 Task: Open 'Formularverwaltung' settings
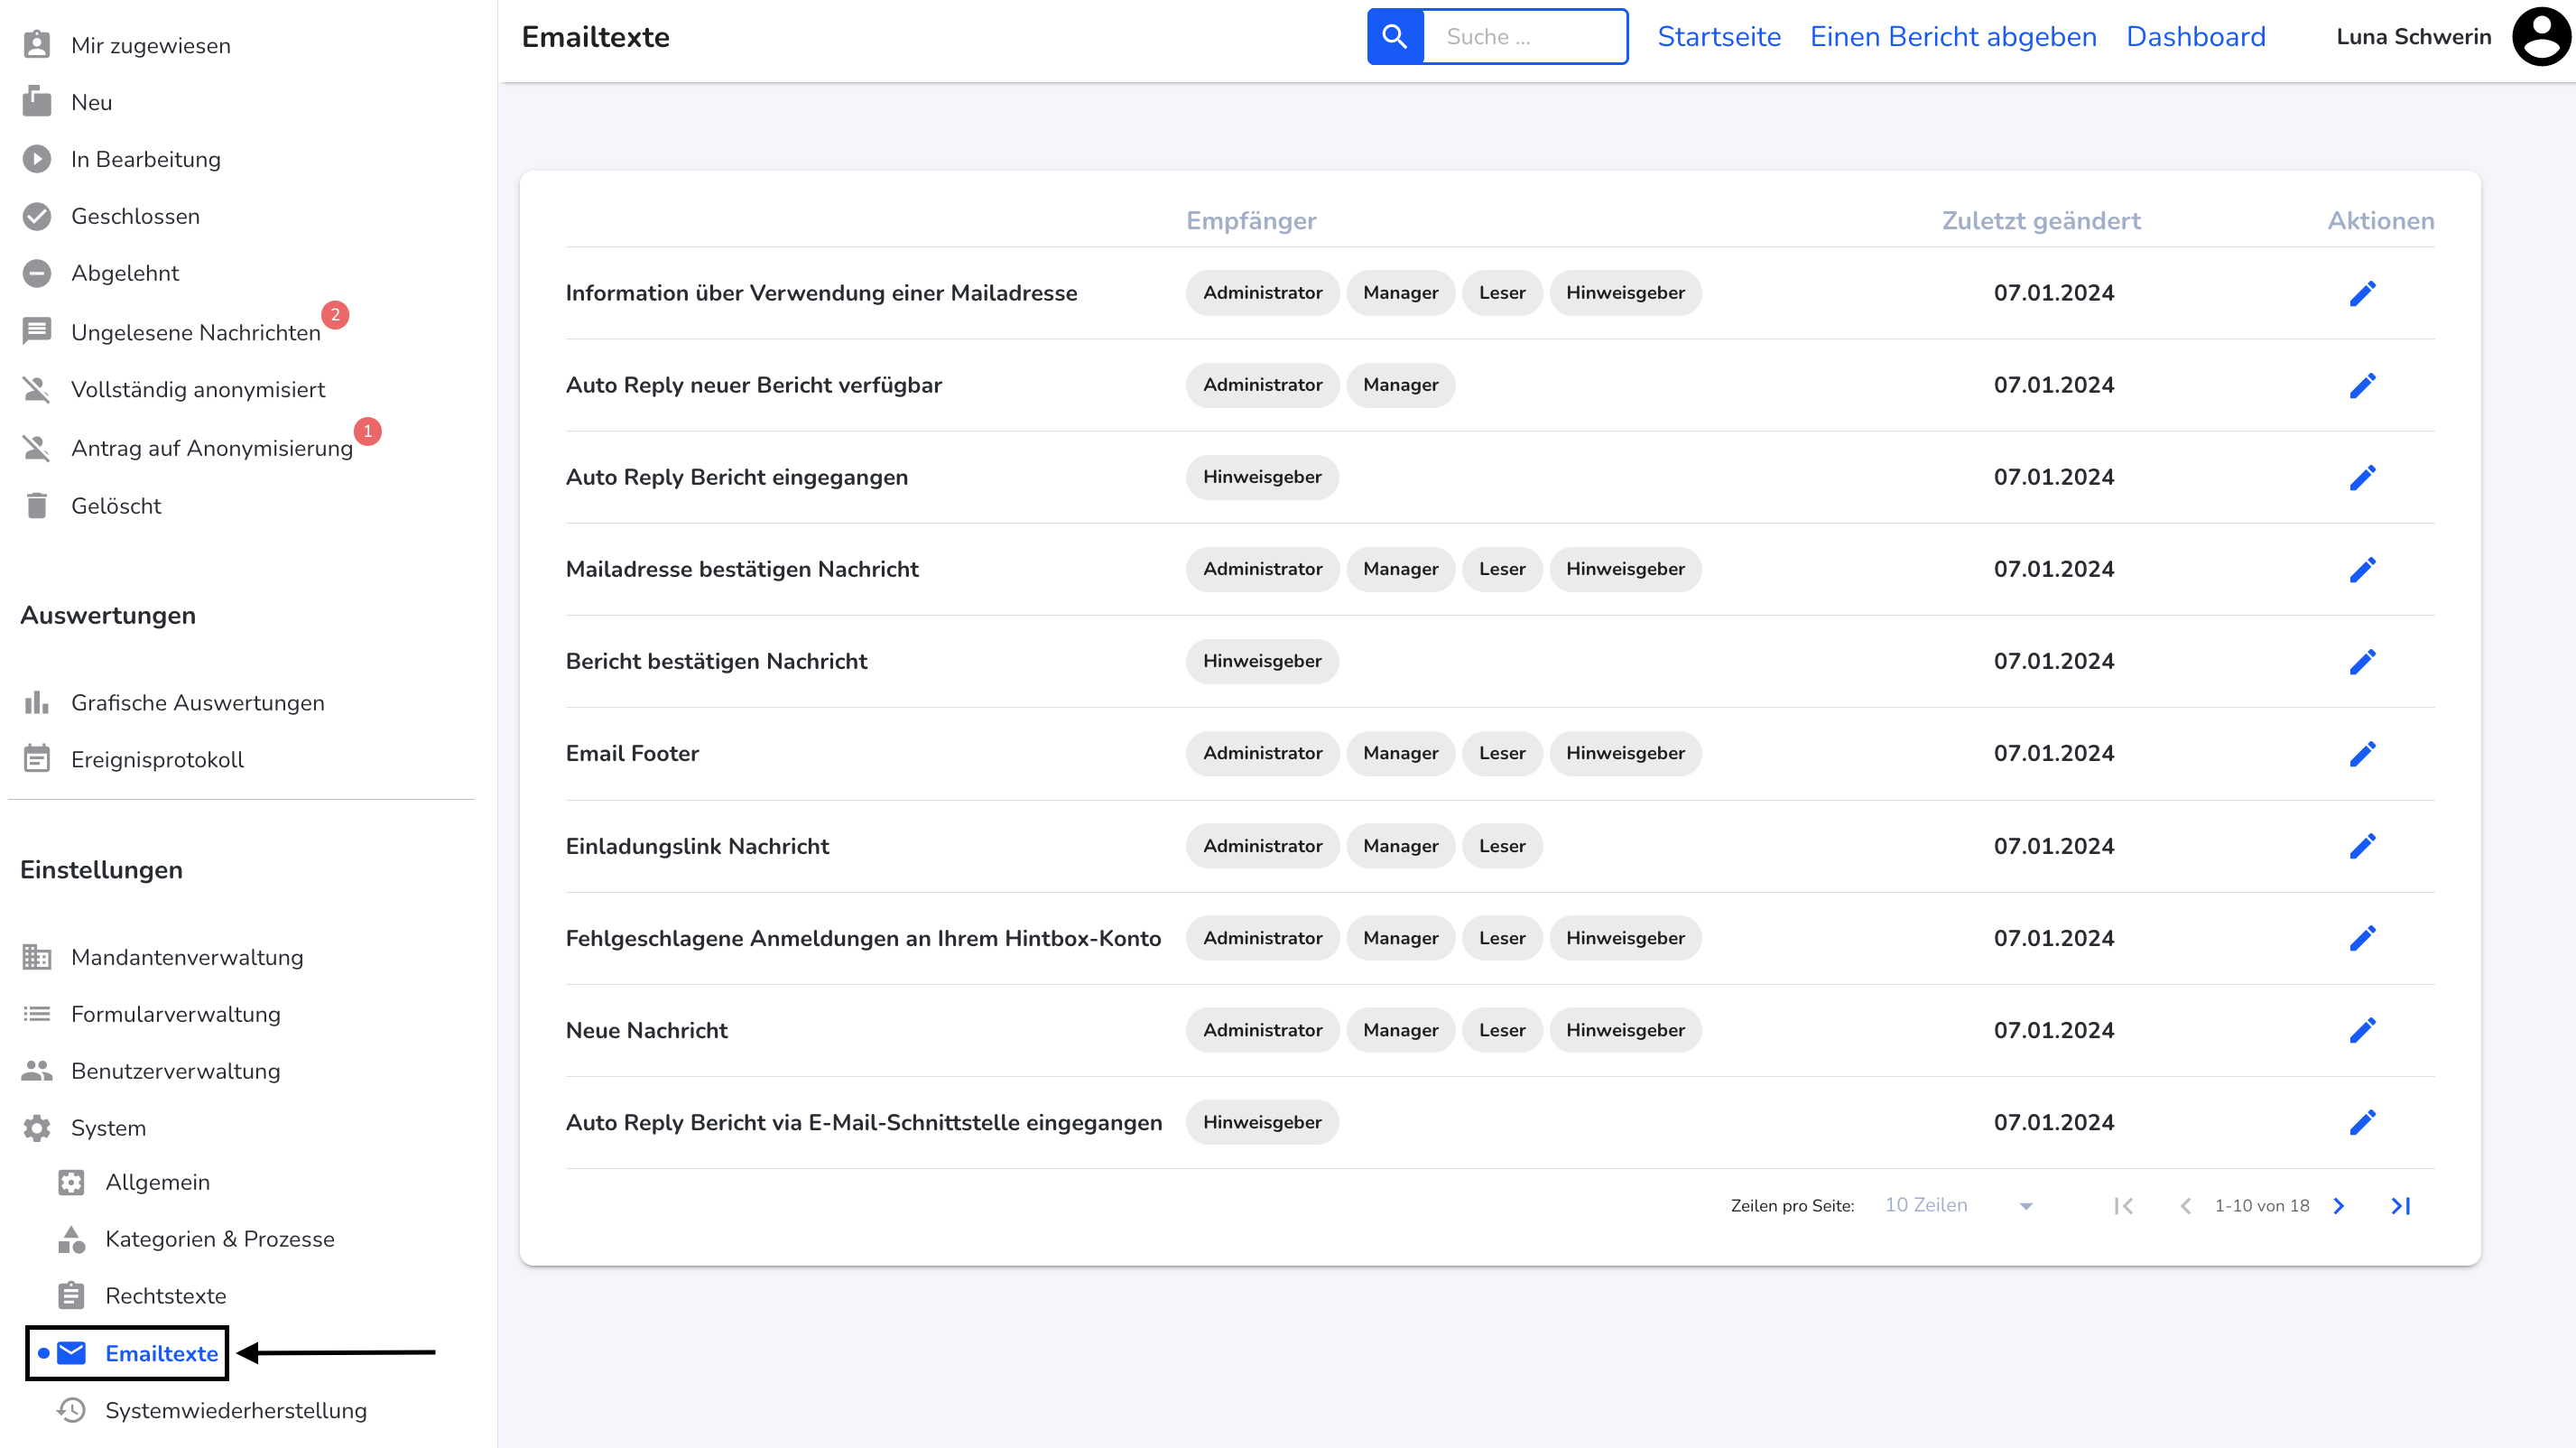(176, 1014)
